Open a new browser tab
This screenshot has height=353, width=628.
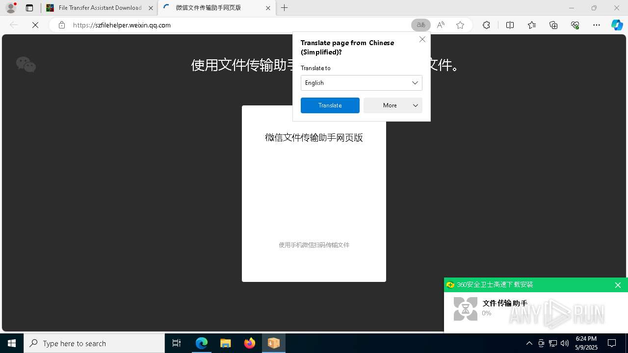[x=285, y=8]
